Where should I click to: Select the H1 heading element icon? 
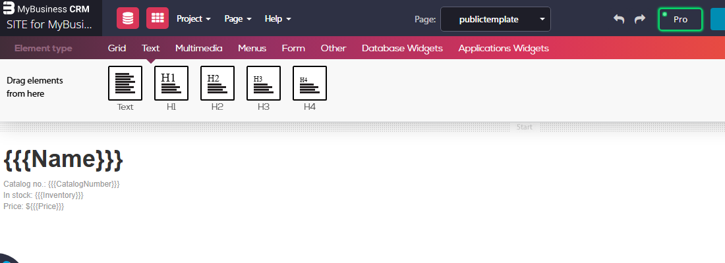coord(171,83)
